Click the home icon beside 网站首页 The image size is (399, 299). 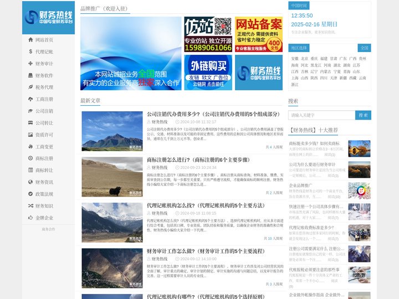(30, 40)
